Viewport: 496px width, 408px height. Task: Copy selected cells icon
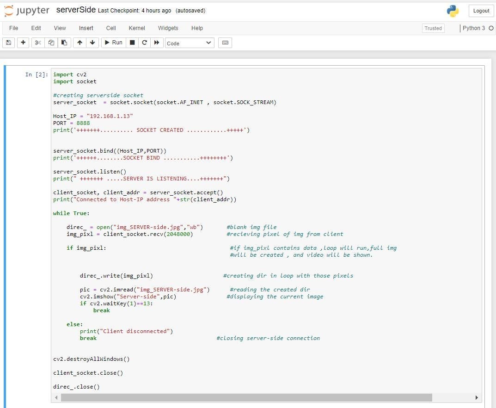coord(51,43)
